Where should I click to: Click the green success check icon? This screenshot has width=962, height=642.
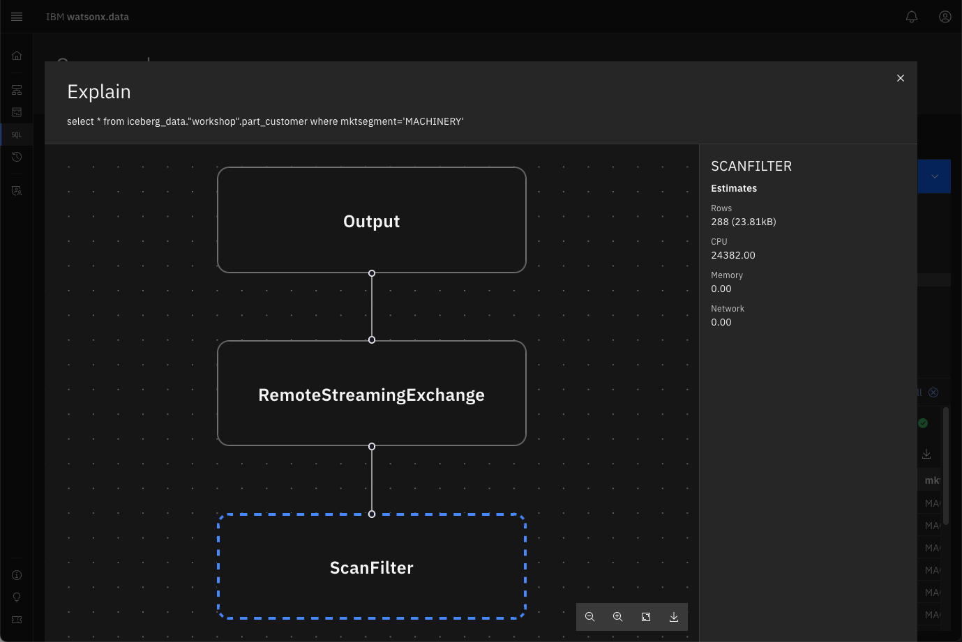click(x=923, y=423)
